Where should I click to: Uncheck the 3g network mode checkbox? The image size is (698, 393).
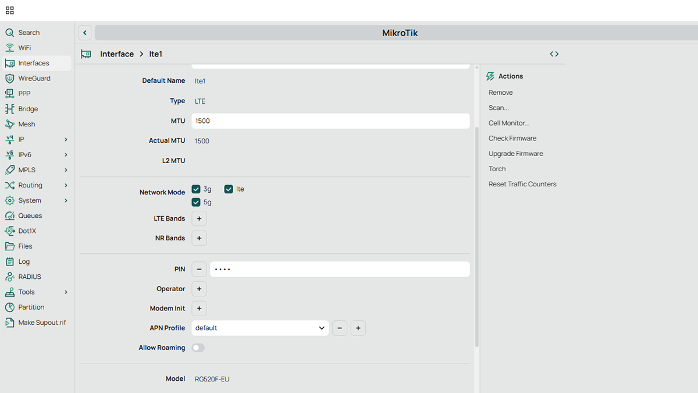pyautogui.click(x=196, y=189)
